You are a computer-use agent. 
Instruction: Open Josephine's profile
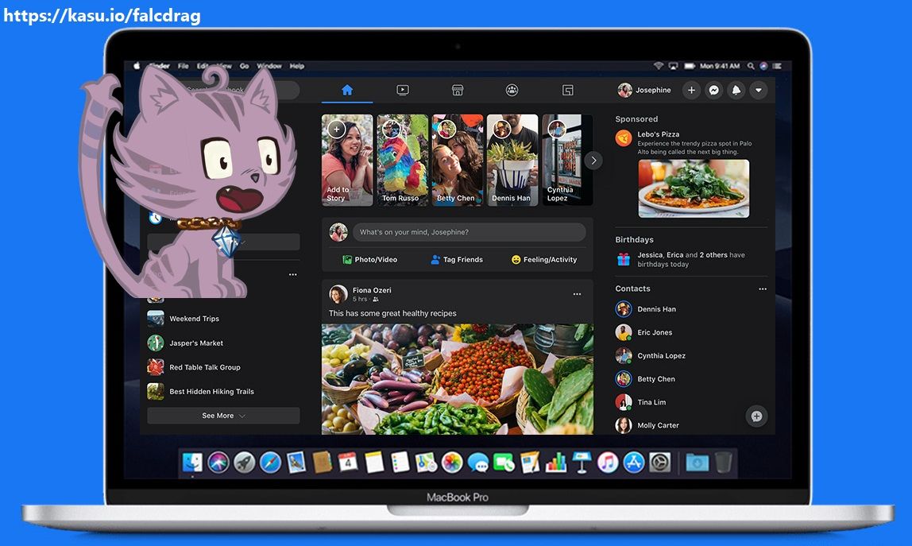coord(644,91)
